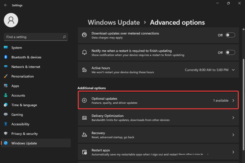Click the Accessibility figure icon
The image size is (245, 163).
(6, 124)
